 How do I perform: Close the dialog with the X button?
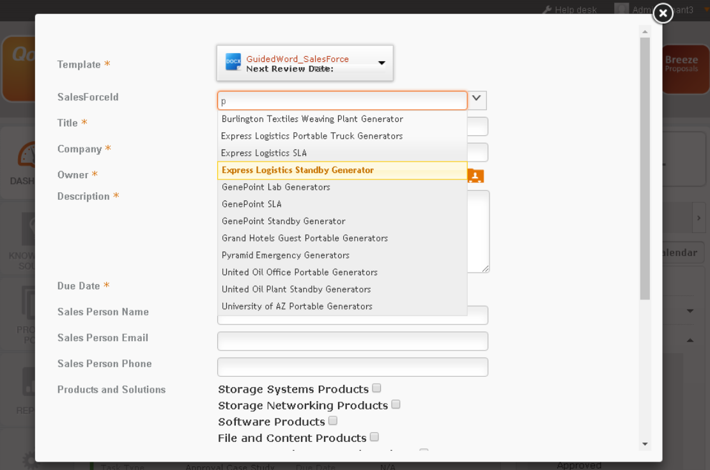(663, 13)
